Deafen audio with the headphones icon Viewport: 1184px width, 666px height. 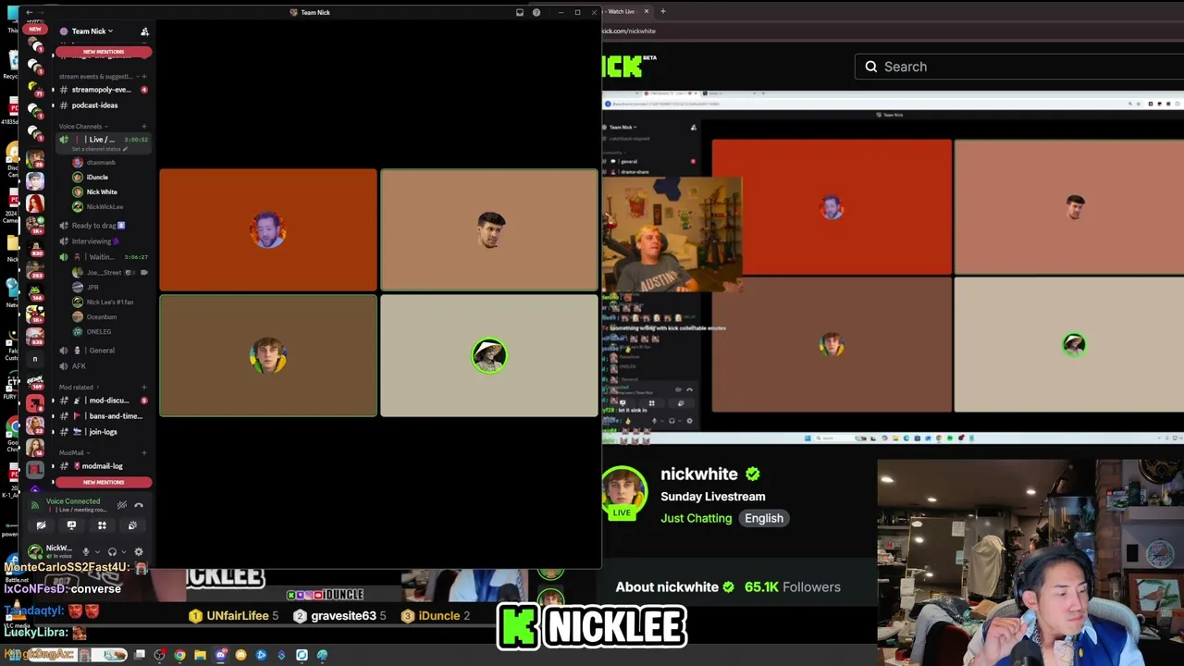click(x=112, y=552)
